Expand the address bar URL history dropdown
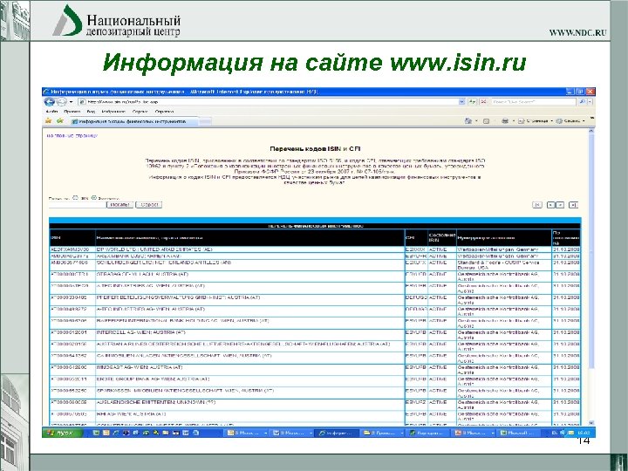This screenshot has height=471, width=628. pos(461,102)
